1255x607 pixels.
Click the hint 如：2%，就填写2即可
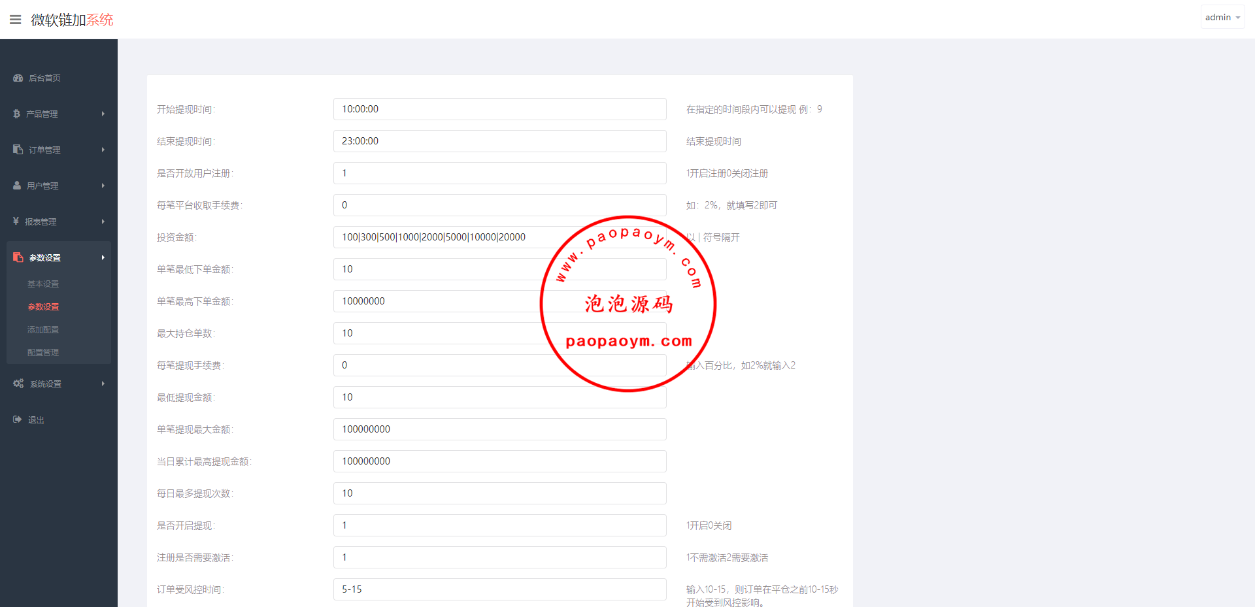point(731,205)
